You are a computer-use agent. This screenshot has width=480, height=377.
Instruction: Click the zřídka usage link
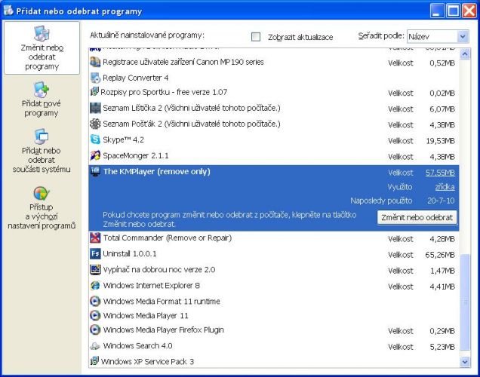[445, 187]
